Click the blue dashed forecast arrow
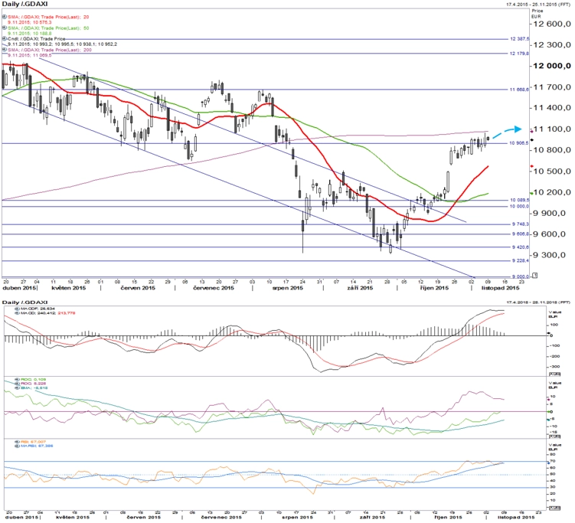Screen dimensions: 575x523 point(507,132)
